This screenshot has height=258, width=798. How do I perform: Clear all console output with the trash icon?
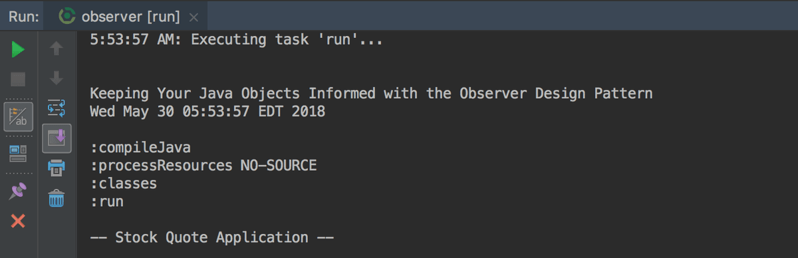coord(57,197)
